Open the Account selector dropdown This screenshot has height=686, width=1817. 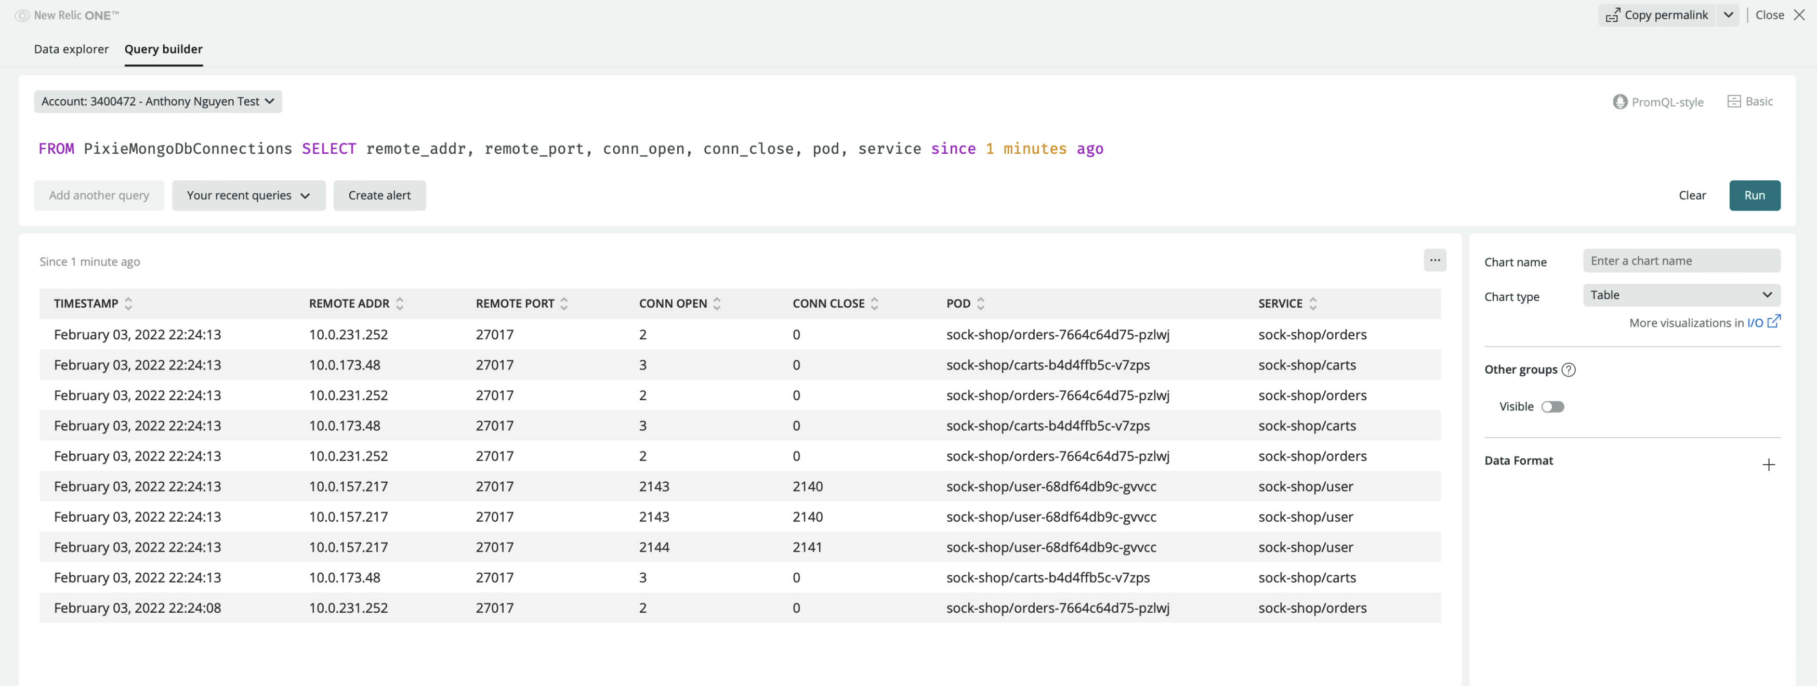[158, 101]
